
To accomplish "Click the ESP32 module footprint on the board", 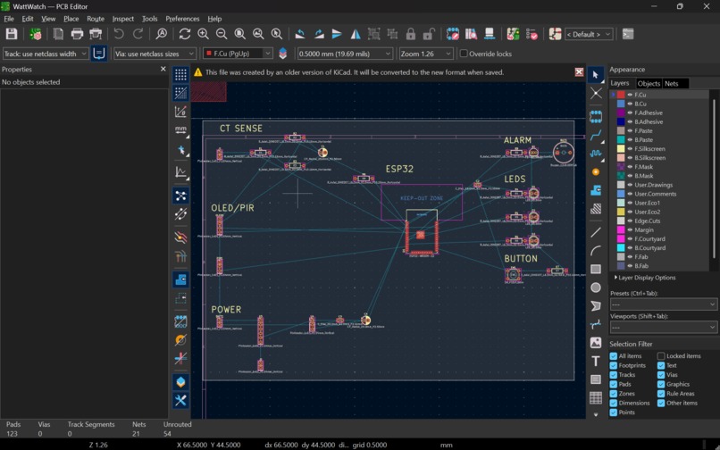I will click(x=422, y=232).
